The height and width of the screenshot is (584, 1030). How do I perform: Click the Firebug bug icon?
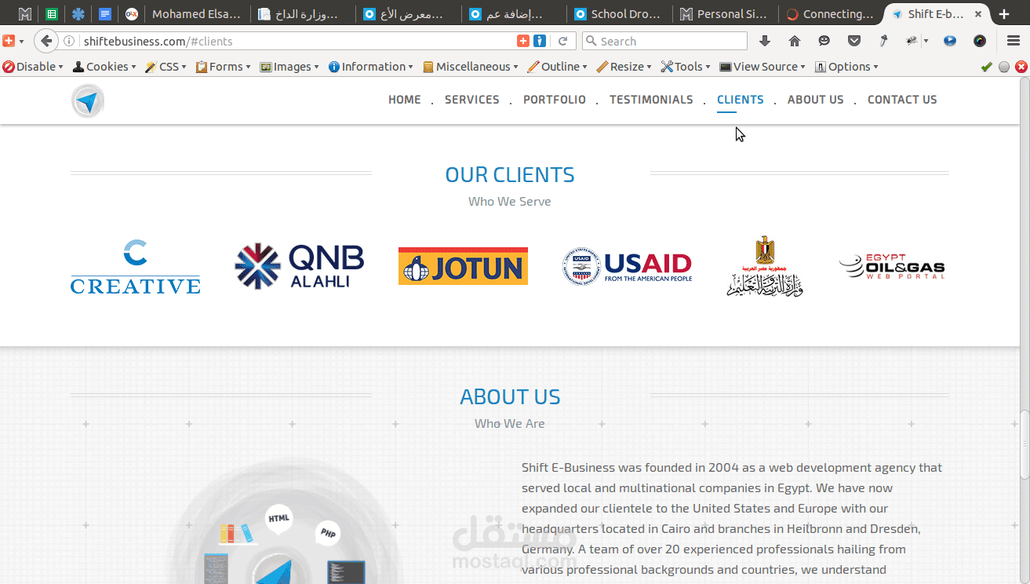pos(912,41)
